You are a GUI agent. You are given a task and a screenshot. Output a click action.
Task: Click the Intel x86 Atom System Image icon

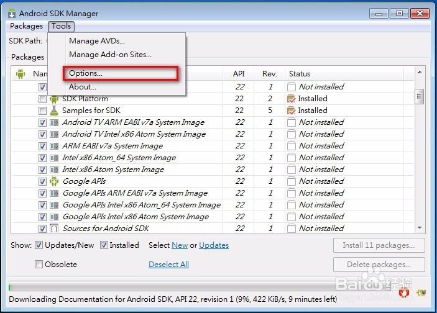54,170
